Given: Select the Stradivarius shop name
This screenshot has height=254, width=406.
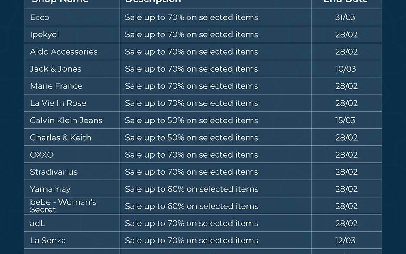Looking at the screenshot, I should (x=54, y=172).
